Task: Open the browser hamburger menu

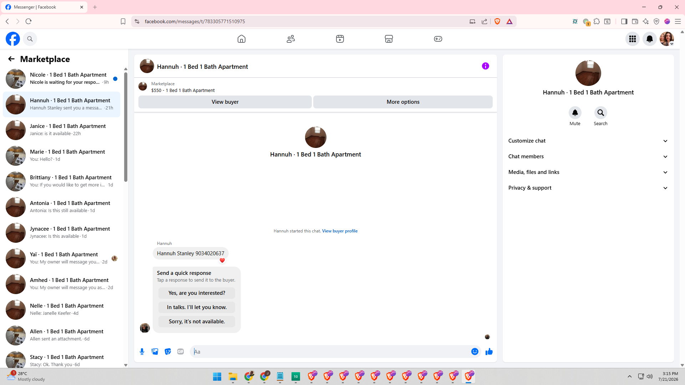Action: pos(678,21)
